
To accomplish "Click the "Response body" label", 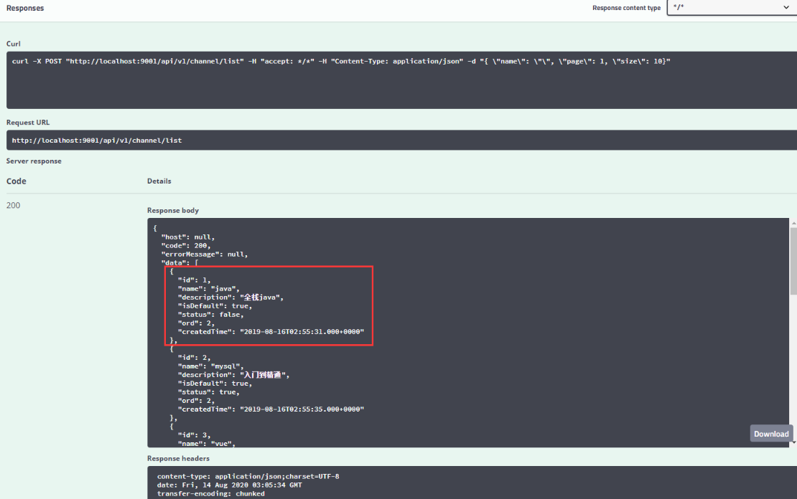I will point(173,210).
